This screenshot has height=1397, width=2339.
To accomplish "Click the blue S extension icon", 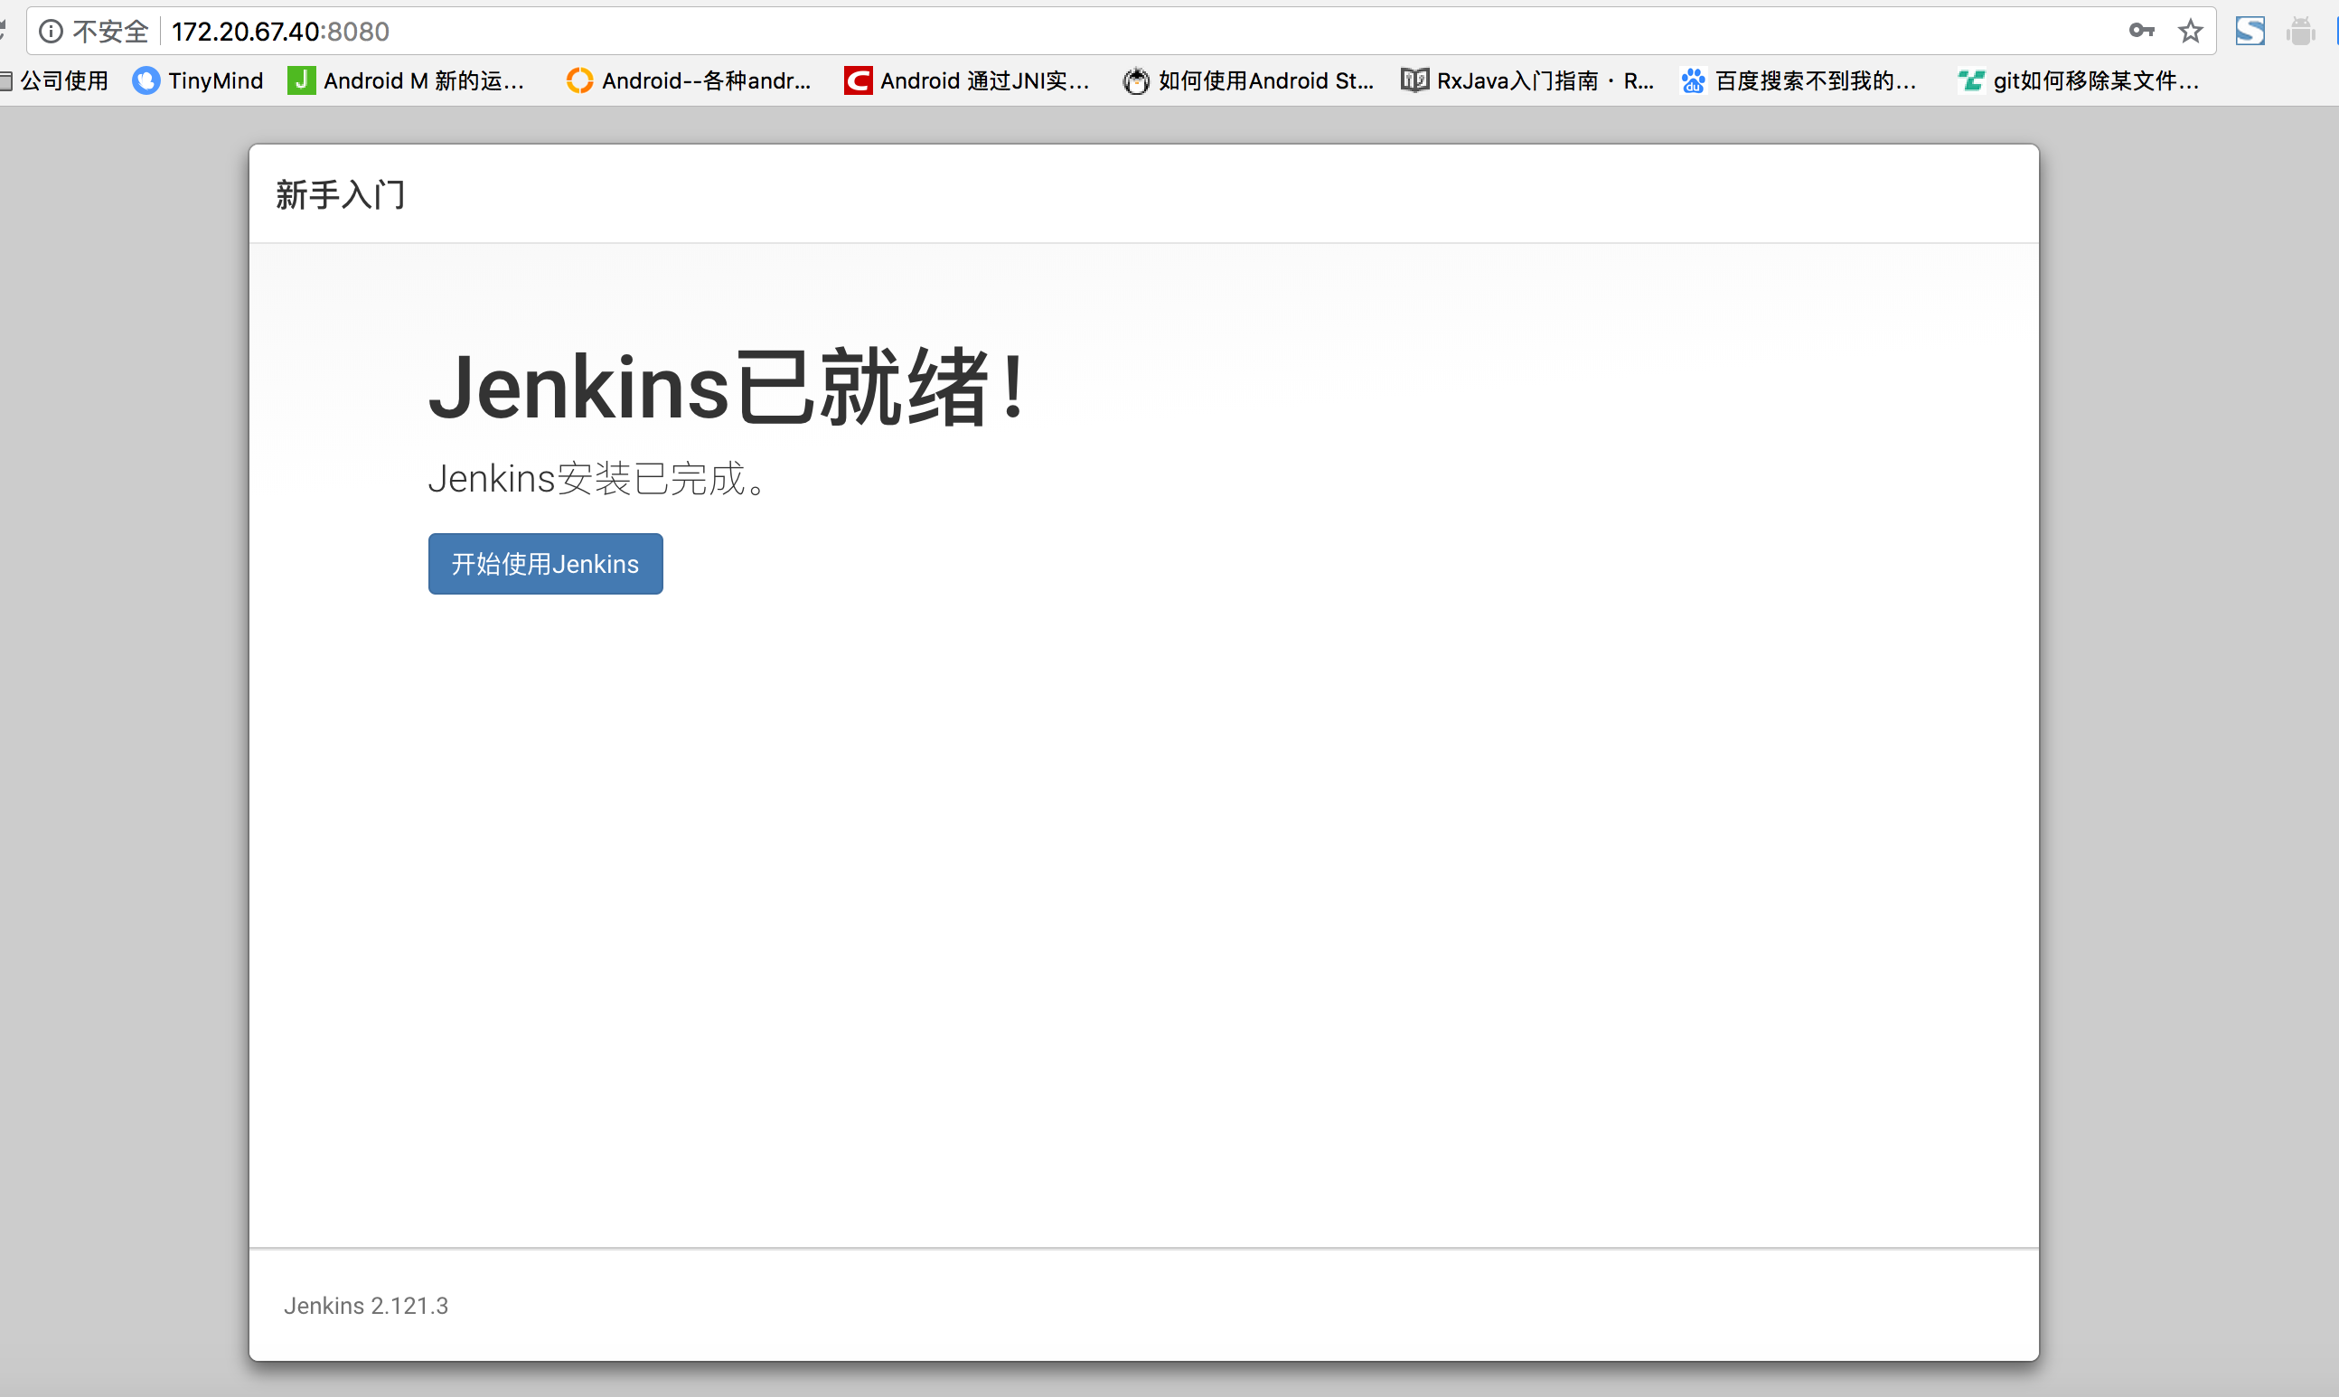I will (x=2250, y=31).
